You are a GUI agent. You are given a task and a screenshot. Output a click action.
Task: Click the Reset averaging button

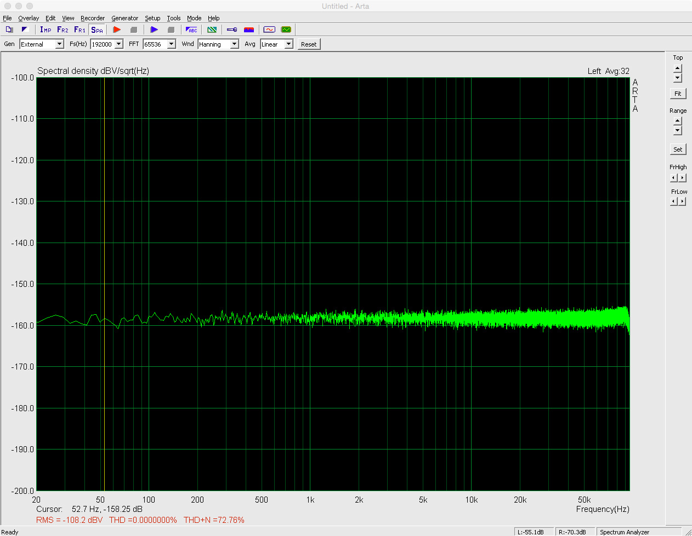pos(309,44)
